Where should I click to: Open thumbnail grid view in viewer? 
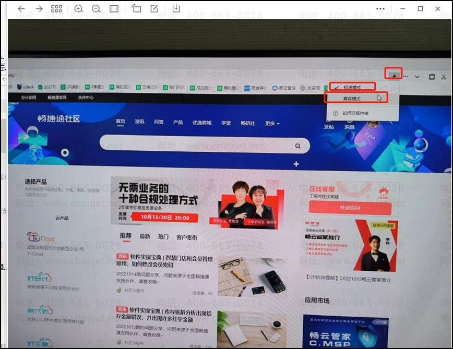(56, 9)
